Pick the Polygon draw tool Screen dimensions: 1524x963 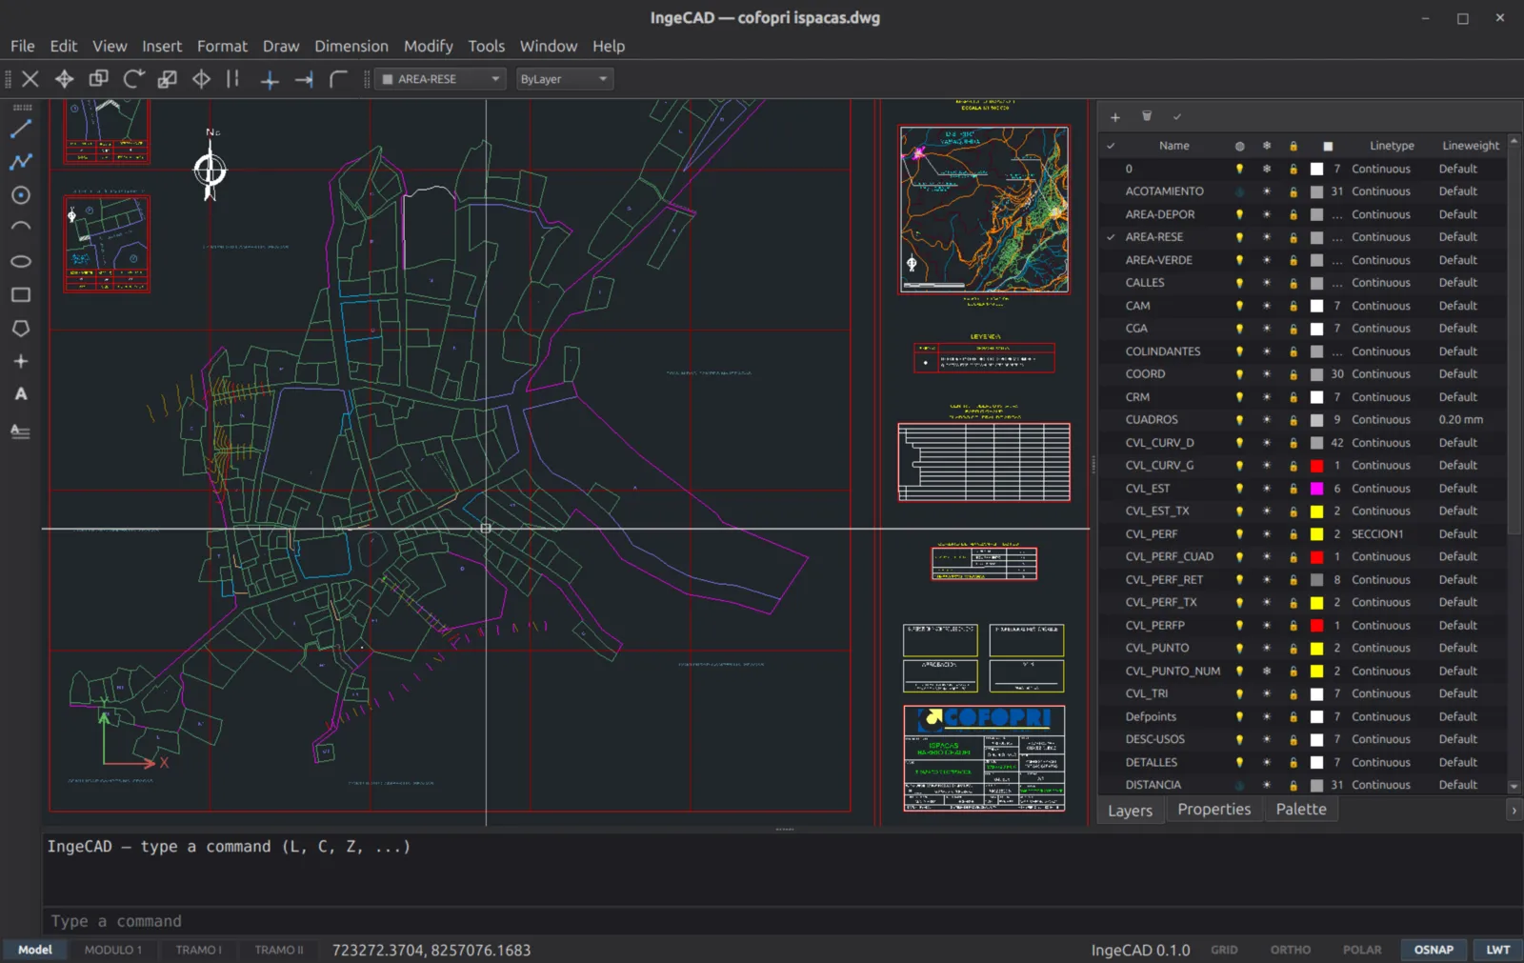pos(21,329)
